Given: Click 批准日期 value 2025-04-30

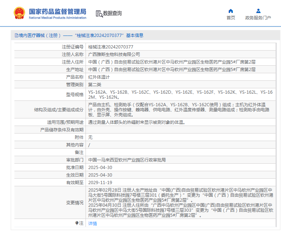Looking at the screenshot, I should click(x=100, y=167).
